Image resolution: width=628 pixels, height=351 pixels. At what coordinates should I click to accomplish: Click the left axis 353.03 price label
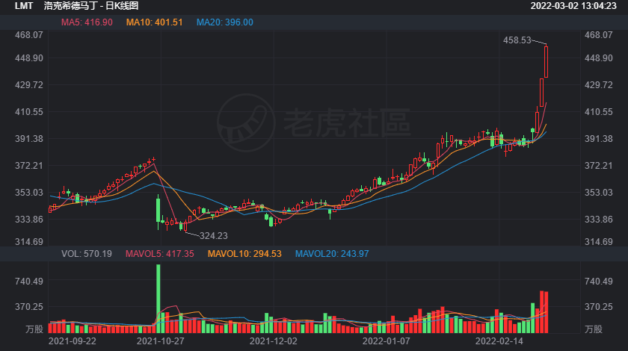(x=29, y=193)
